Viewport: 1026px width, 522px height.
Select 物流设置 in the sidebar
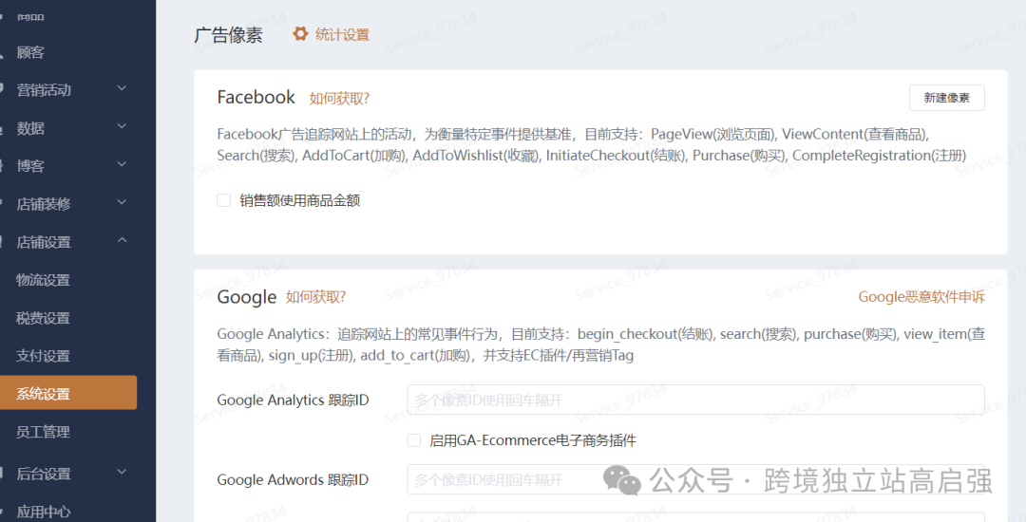tap(43, 280)
